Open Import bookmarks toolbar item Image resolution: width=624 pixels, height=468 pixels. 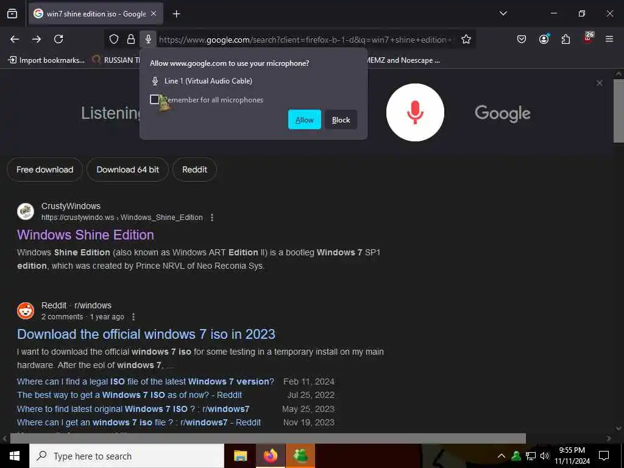(x=46, y=60)
